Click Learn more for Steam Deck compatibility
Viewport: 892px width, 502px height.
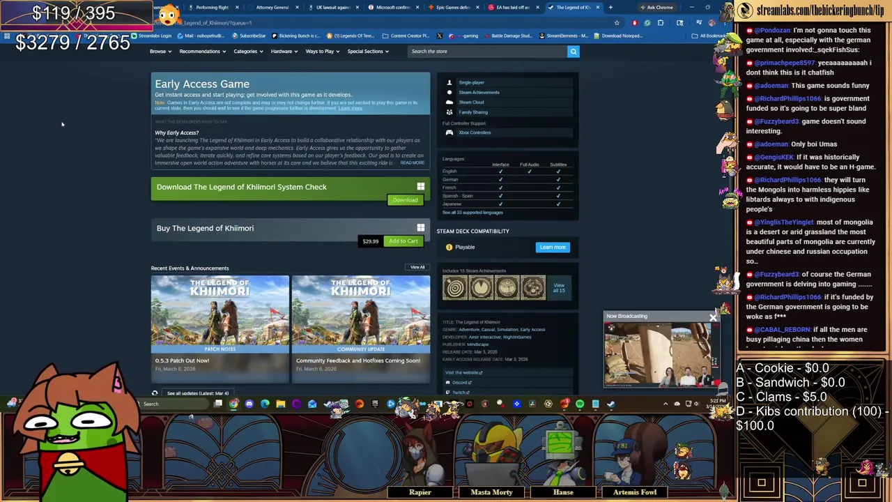click(553, 247)
